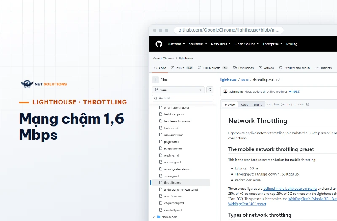This screenshot has width=337, height=221.
Task: Open the Insights tab
Action: tap(324, 68)
